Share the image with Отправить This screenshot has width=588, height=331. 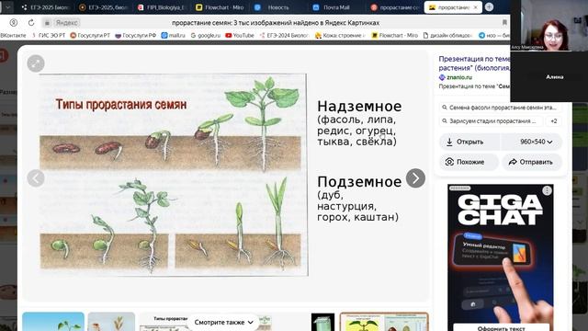(532, 162)
